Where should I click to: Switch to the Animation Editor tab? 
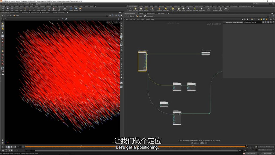[15, 13]
